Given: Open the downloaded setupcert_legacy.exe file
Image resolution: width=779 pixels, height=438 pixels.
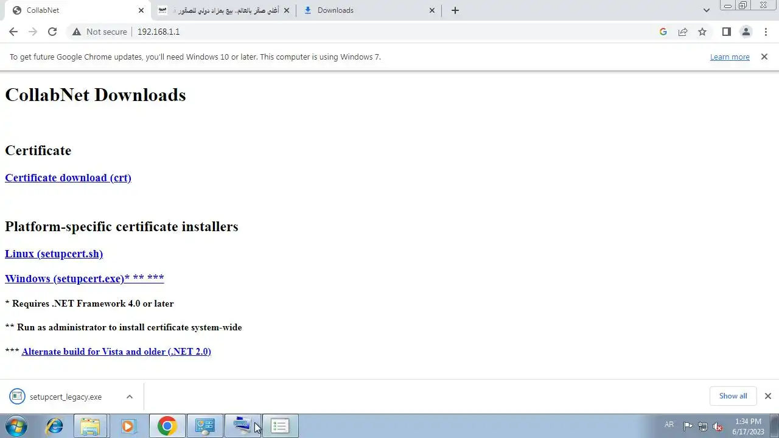Looking at the screenshot, I should point(56,397).
